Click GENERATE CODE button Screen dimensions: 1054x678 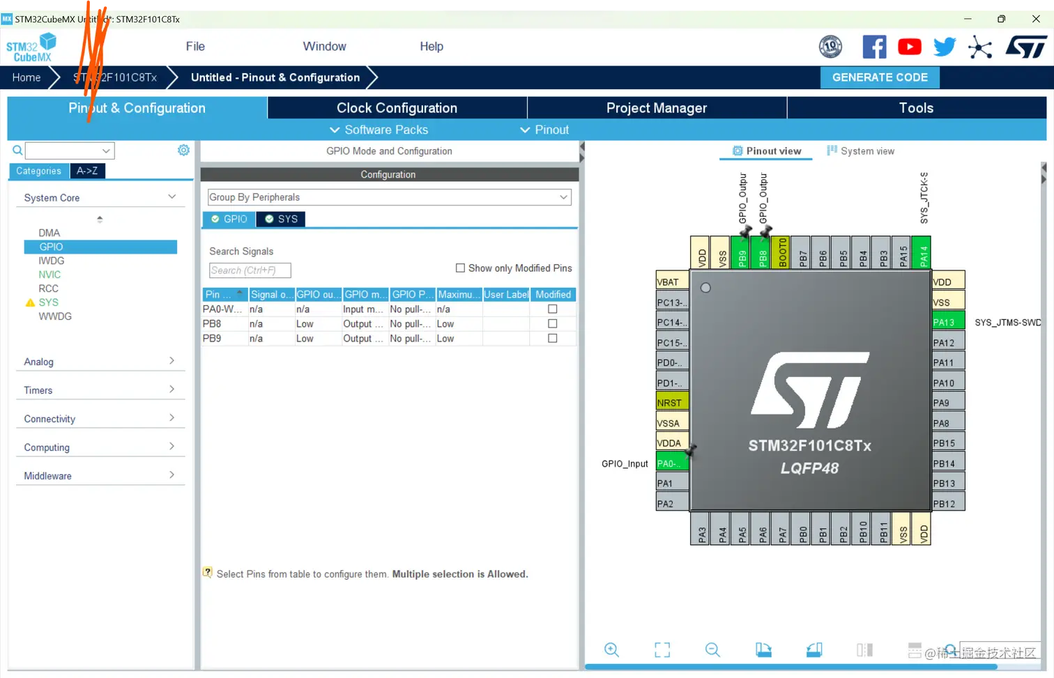click(880, 77)
